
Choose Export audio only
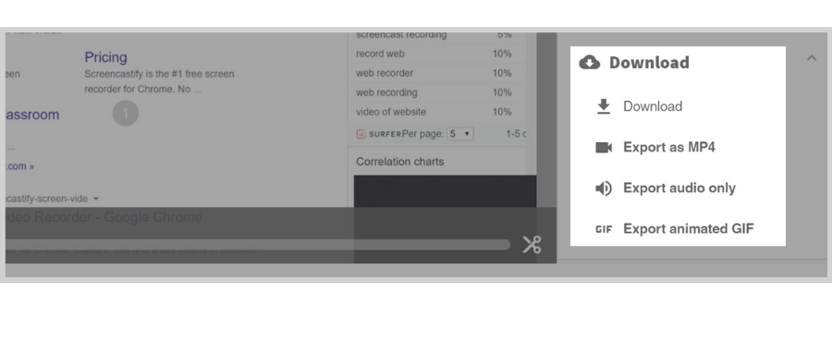(x=679, y=189)
